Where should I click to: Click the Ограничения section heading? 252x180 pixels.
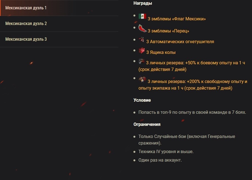coord(147,124)
